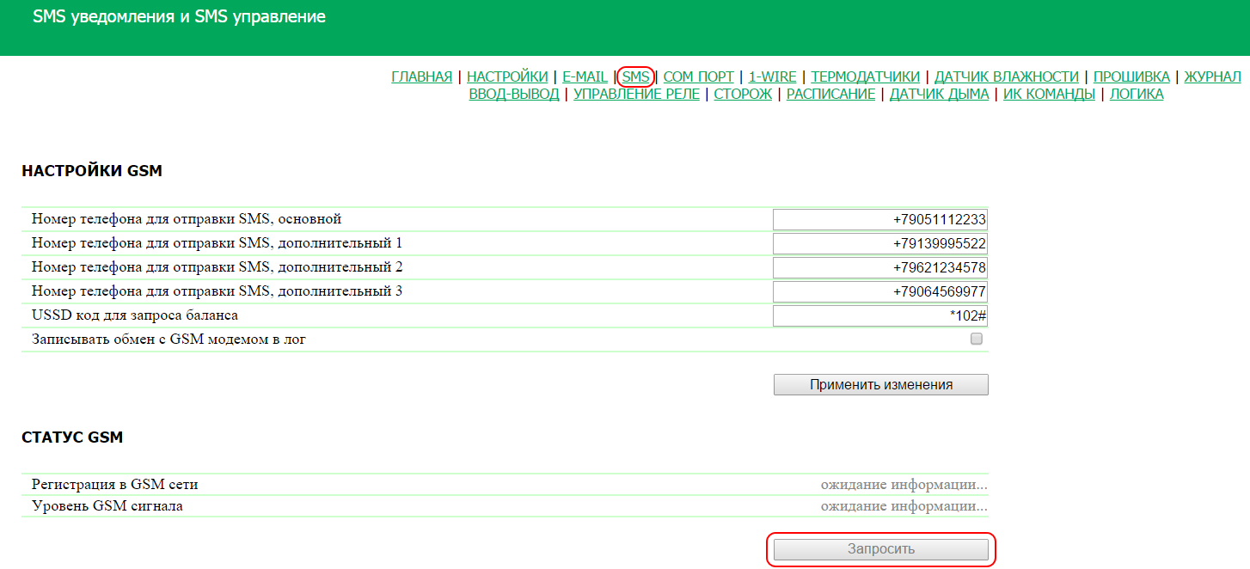Image resolution: width=1250 pixels, height=569 pixels.
Task: Open the ВВОД-ВЫВОД section
Action: click(514, 95)
